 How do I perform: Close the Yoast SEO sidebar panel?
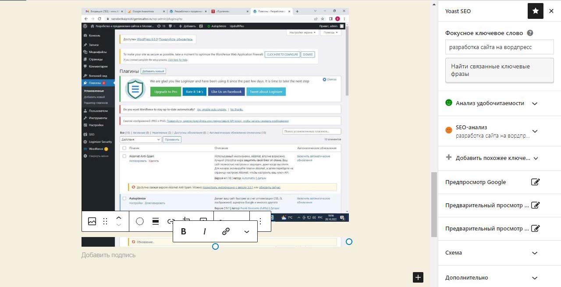[x=551, y=11]
